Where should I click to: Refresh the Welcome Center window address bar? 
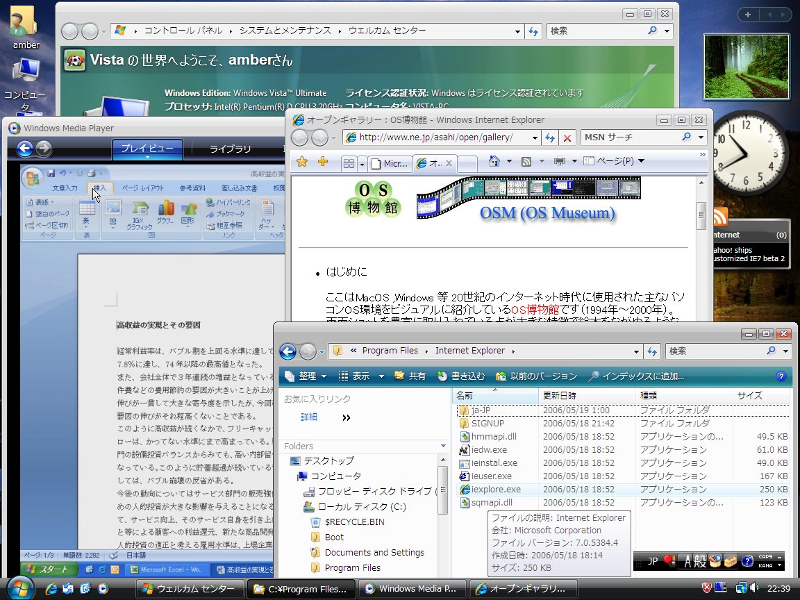point(533,31)
